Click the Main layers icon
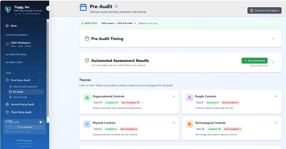This screenshot has width=286, height=149. [x=7, y=26]
